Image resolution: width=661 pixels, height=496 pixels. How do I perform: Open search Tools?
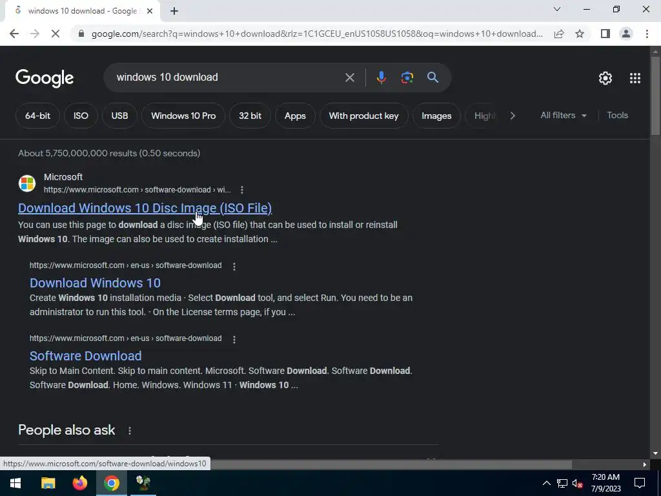tap(617, 115)
